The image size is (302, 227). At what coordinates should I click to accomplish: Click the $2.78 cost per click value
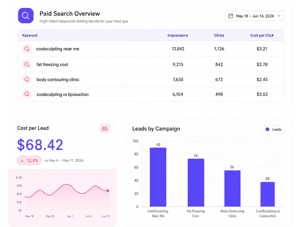point(262,65)
